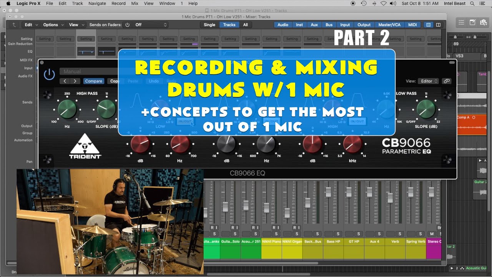
Task: Open the Apple menu
Action: point(8,3)
